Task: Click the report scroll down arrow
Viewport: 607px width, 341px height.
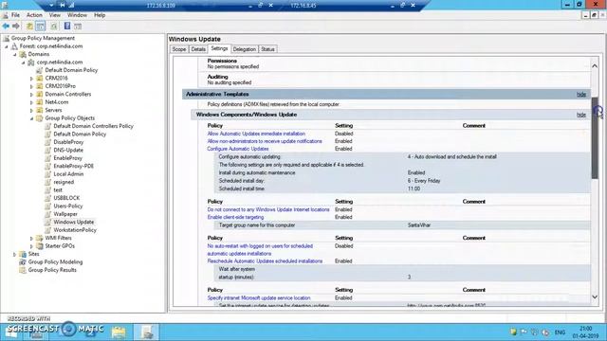Action: pos(595,296)
